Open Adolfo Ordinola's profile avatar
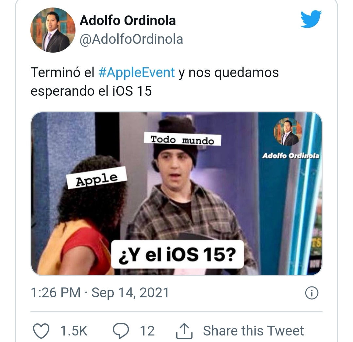353x342 pixels. coord(53,30)
